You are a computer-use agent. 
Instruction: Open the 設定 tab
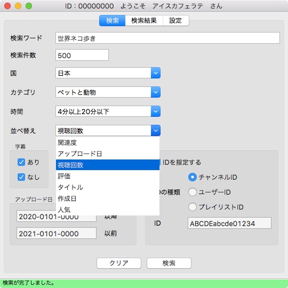pos(175,20)
